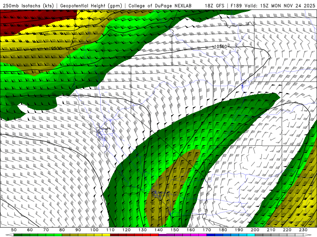
Task: Click the '180' color scale label
Action: (223, 230)
